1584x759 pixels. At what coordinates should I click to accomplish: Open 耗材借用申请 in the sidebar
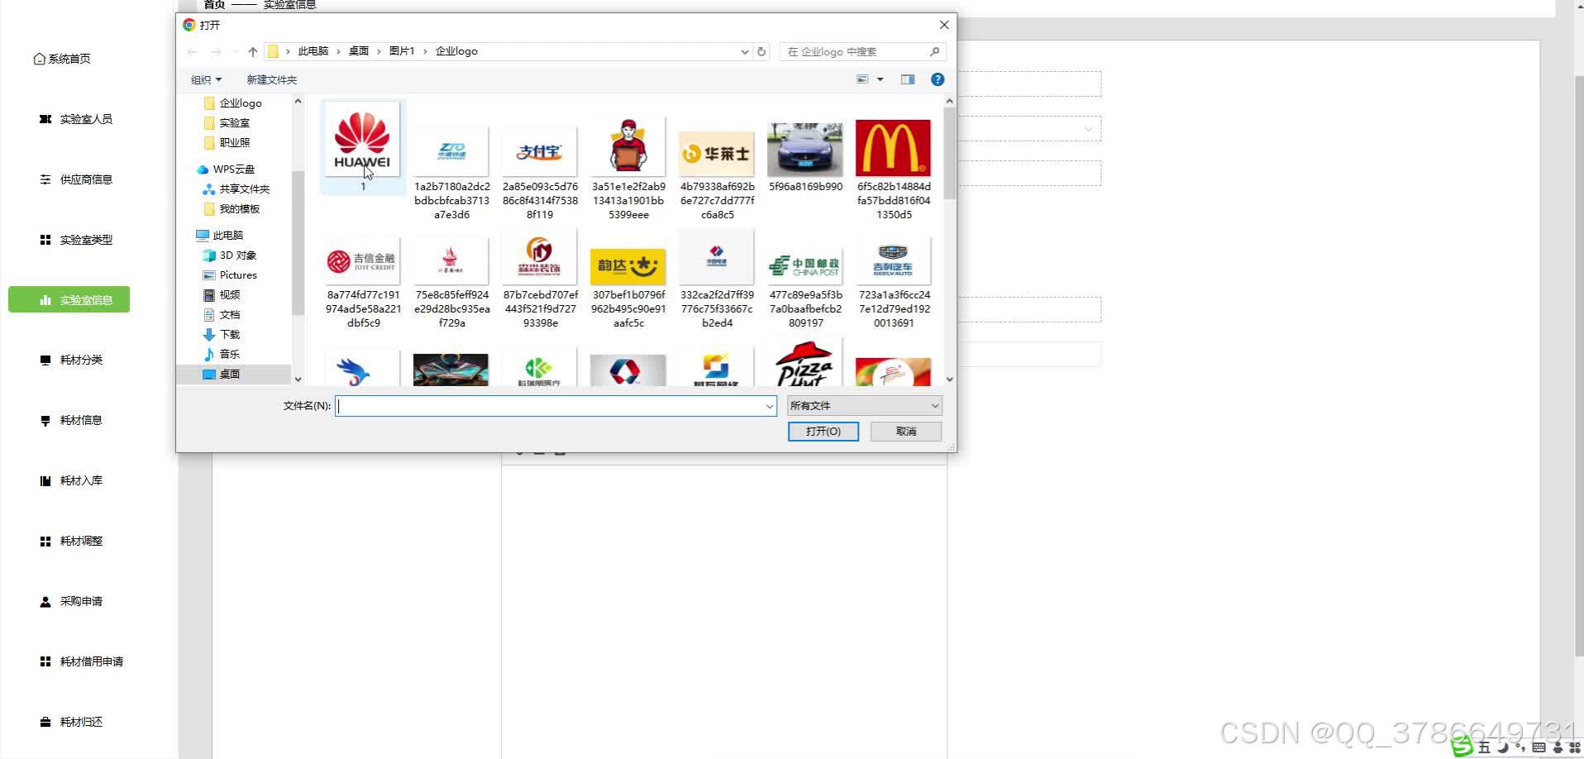click(82, 661)
